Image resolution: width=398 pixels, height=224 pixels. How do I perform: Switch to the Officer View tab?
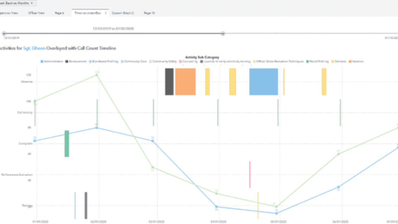(x=37, y=13)
